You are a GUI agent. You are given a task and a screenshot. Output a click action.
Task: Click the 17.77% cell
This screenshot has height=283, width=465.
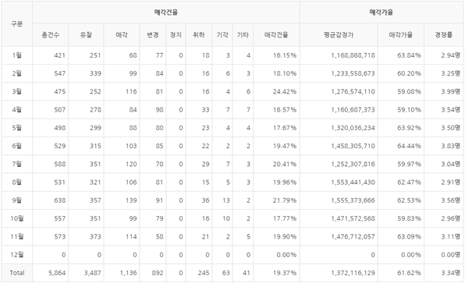pyautogui.click(x=285, y=218)
